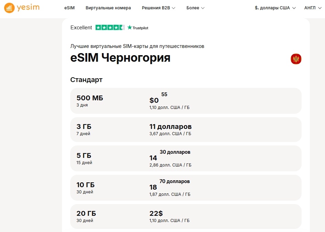Choose the 5 ГБ 15-day plan
325x232 pixels.
pyautogui.click(x=186, y=158)
